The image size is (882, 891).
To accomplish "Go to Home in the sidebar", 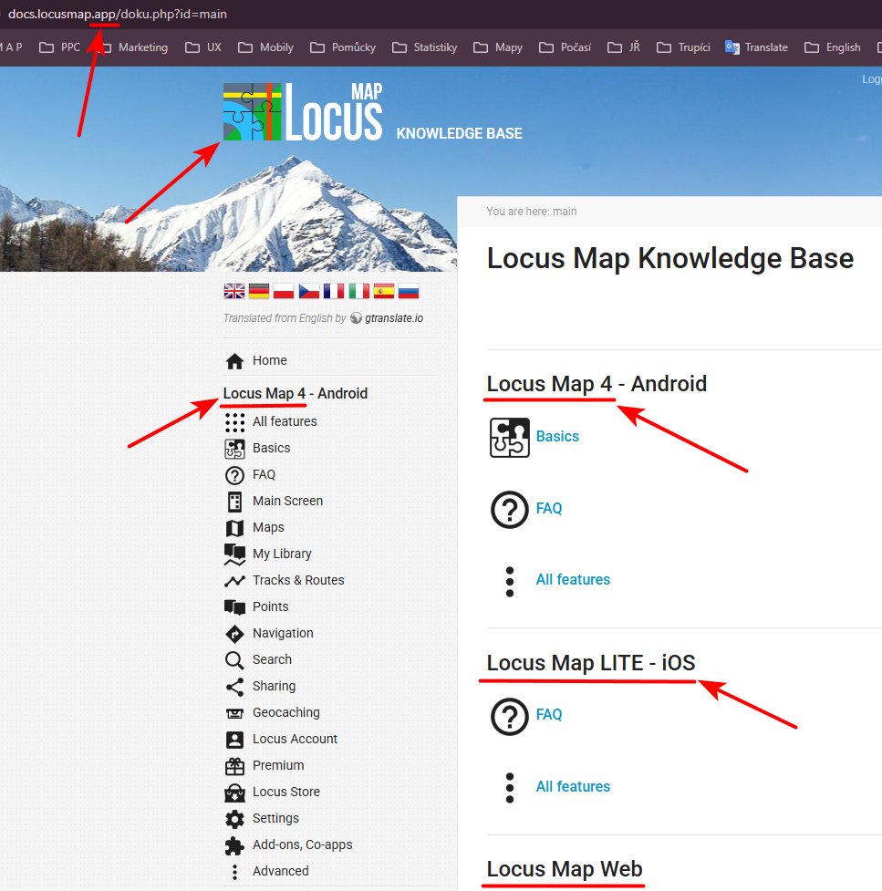I will pos(269,360).
